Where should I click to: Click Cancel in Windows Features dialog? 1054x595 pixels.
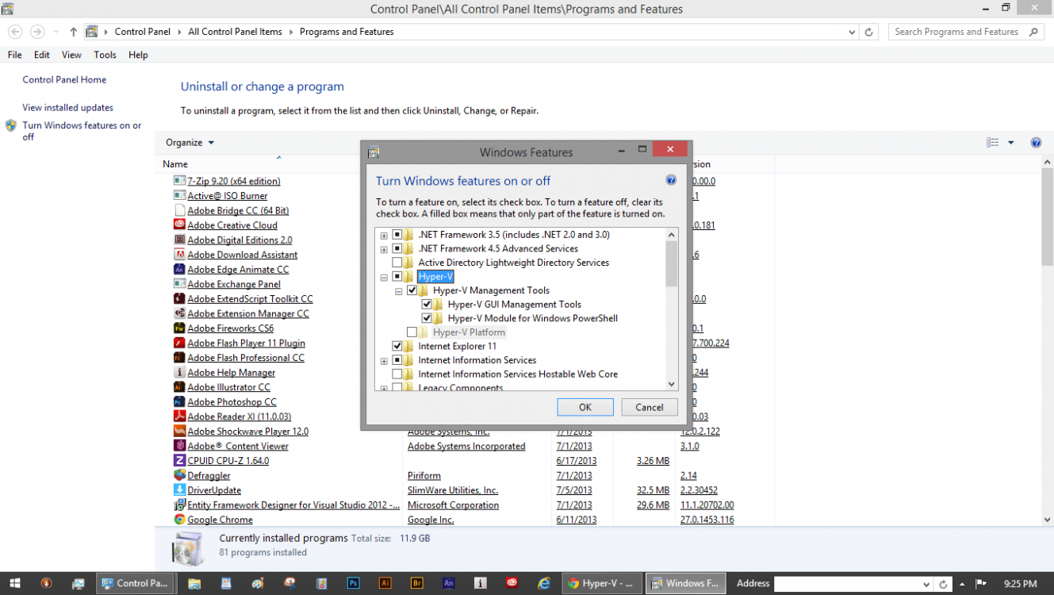point(649,407)
